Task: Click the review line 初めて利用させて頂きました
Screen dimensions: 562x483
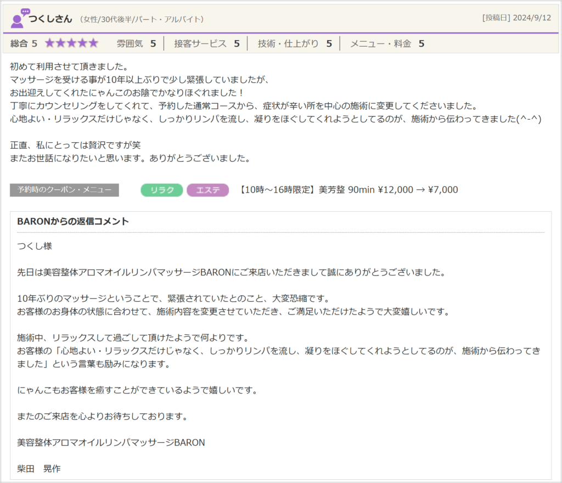Action: [69, 66]
